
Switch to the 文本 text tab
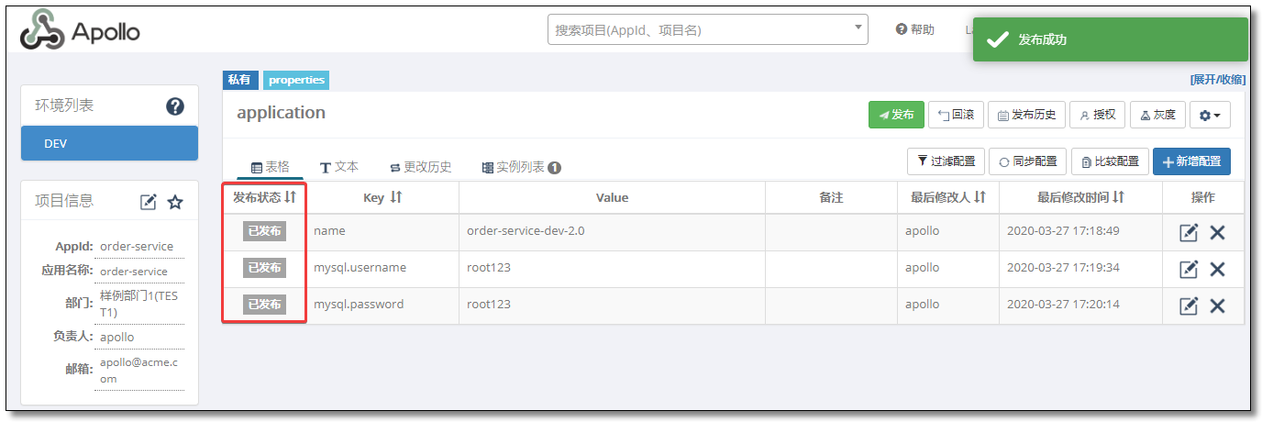point(338,167)
